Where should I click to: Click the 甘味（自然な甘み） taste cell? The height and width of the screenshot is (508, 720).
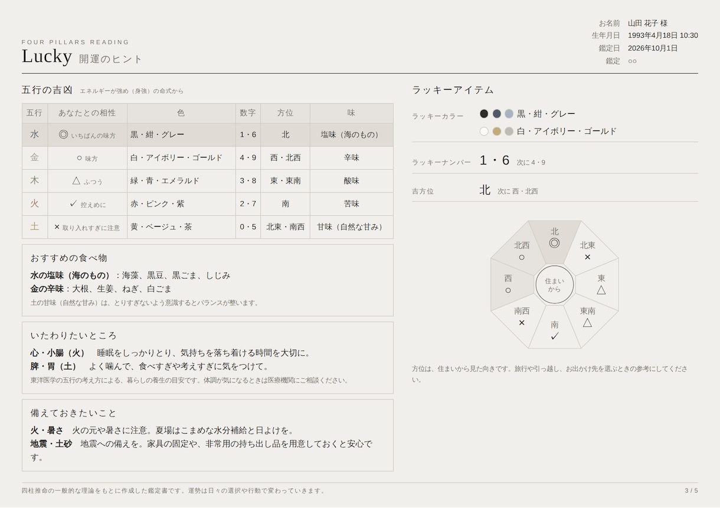coord(352,227)
